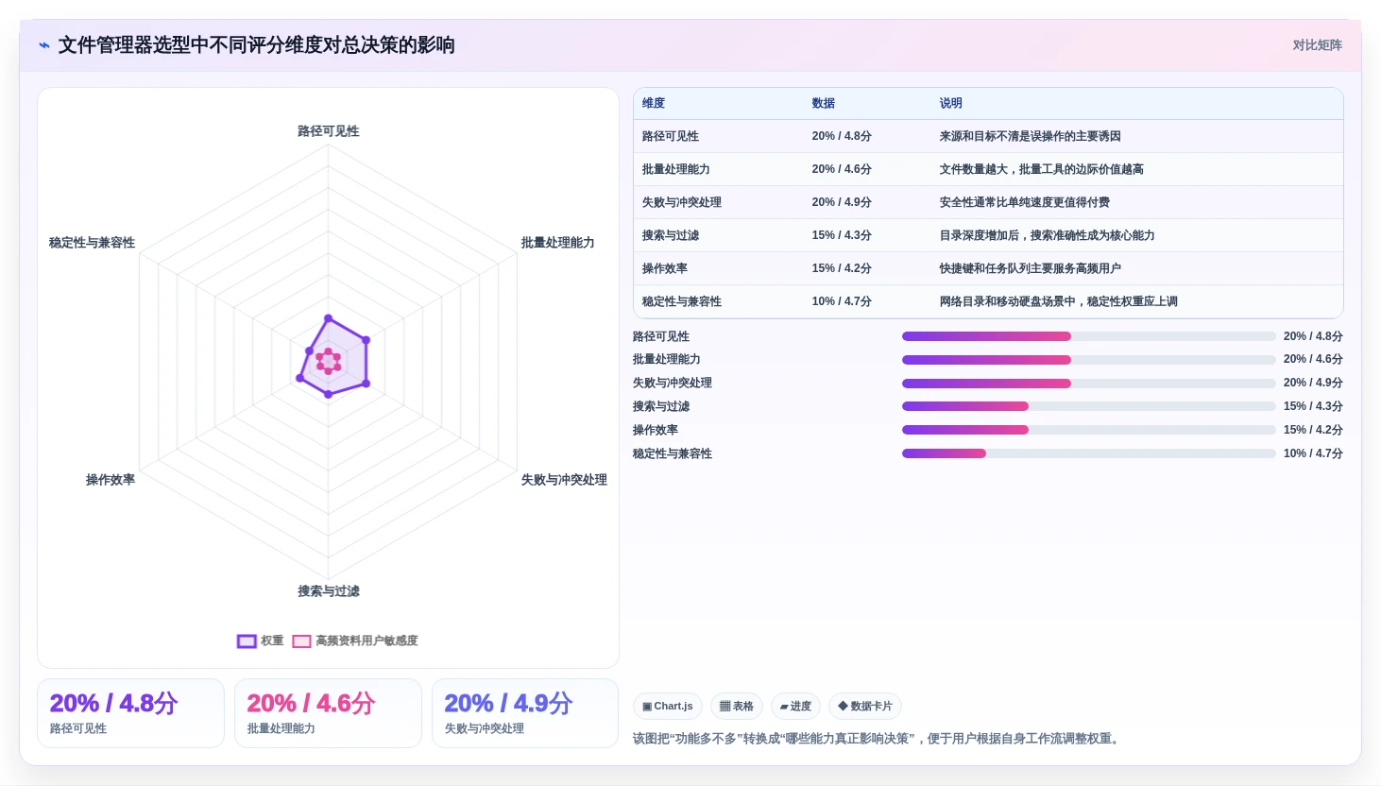The image size is (1381, 786).
Task: Click the title icon beside the chart heading
Action: (x=43, y=45)
